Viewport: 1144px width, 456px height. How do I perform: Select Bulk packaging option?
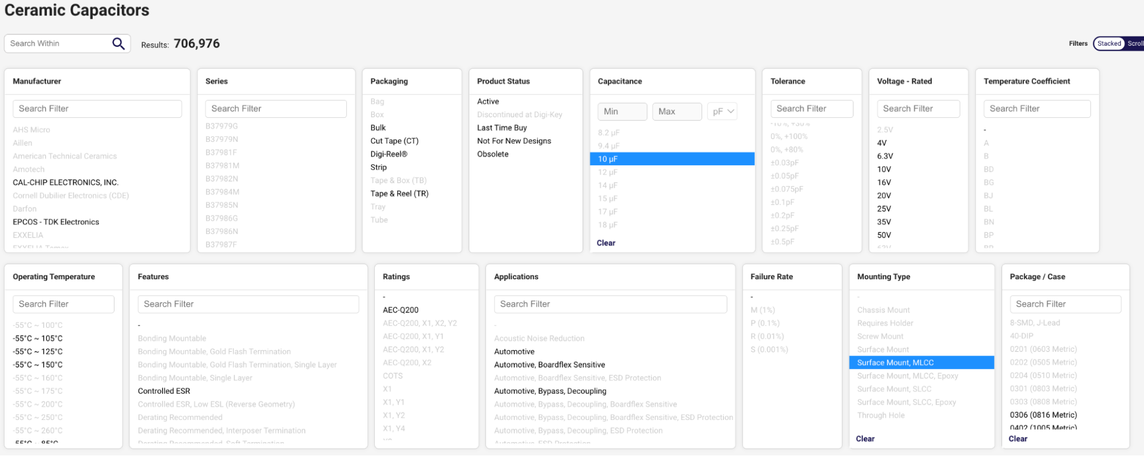378,128
